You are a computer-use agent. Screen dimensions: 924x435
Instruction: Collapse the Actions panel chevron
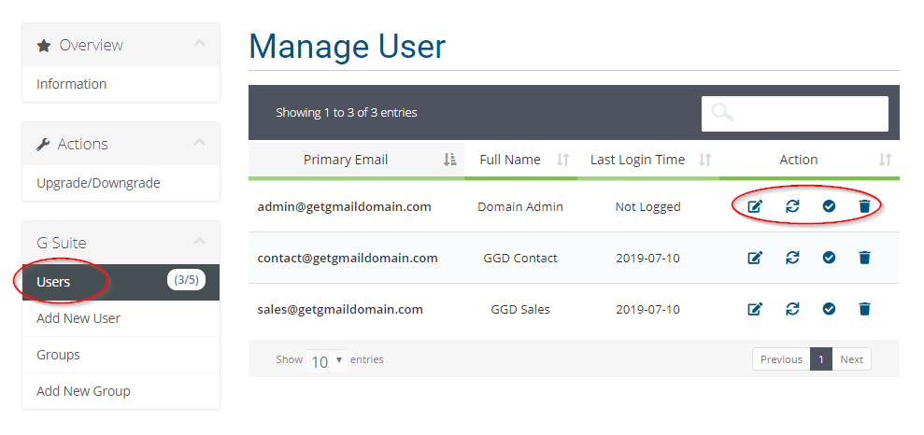200,143
